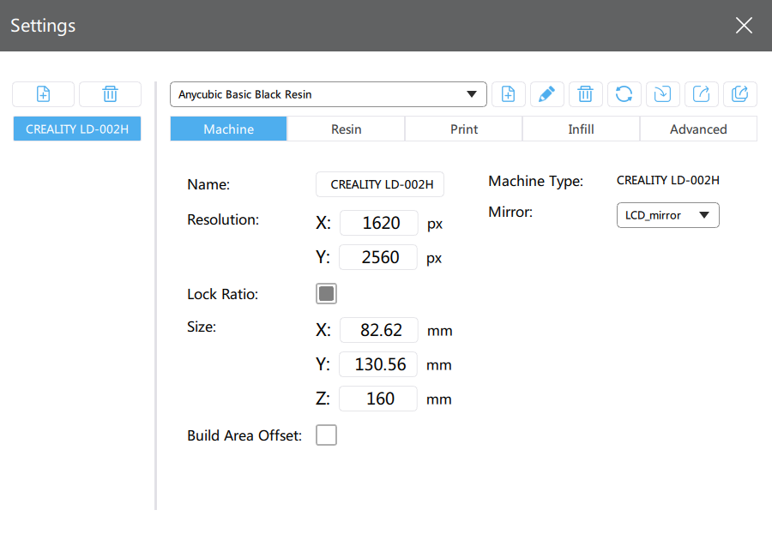Screen dimensions: 772x540
Task: Open the Anycubic Basic Black Resin dropdown
Action: pos(329,94)
